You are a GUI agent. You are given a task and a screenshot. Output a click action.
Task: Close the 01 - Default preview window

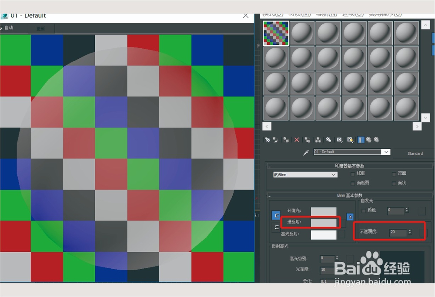point(246,16)
